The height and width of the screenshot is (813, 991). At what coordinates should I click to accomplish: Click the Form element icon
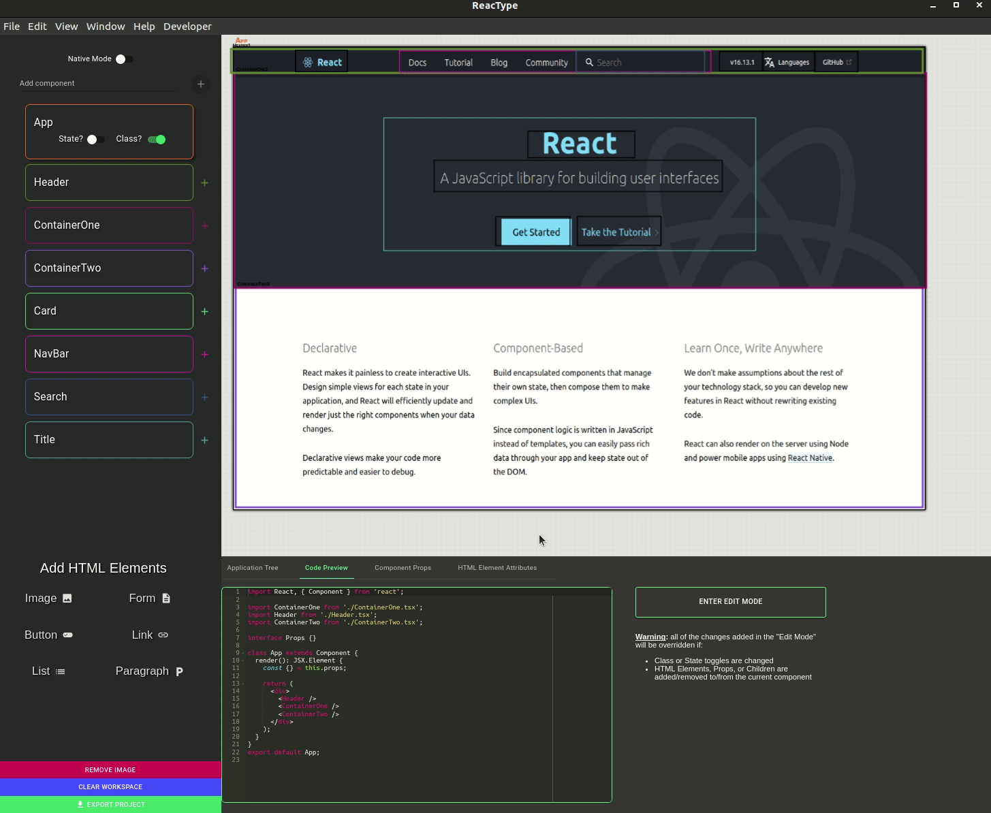coord(166,598)
